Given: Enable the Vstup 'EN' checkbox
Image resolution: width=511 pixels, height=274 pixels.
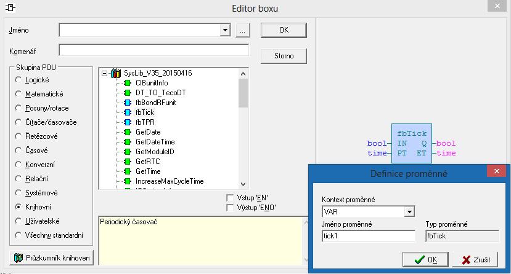Looking at the screenshot, I should [x=230, y=198].
